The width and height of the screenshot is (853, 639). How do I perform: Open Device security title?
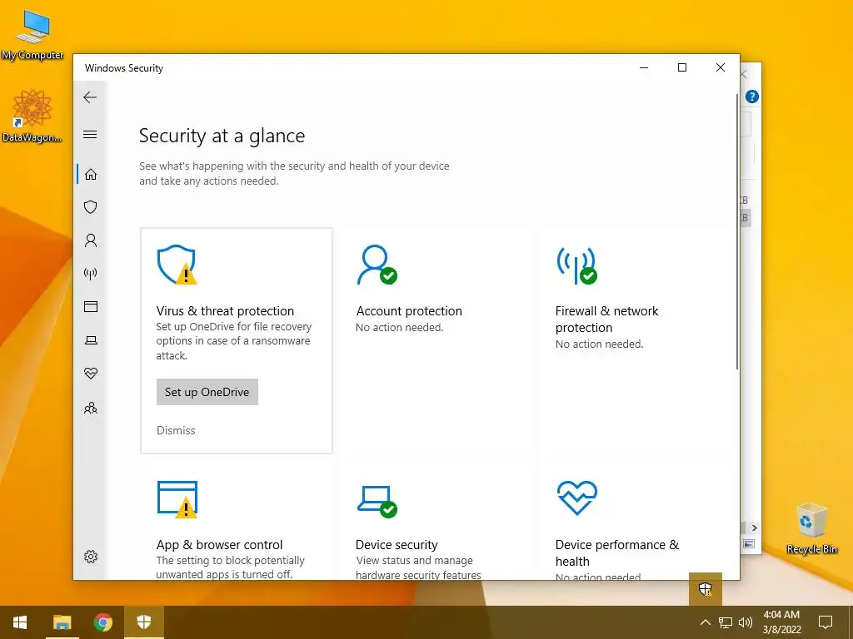tap(397, 544)
